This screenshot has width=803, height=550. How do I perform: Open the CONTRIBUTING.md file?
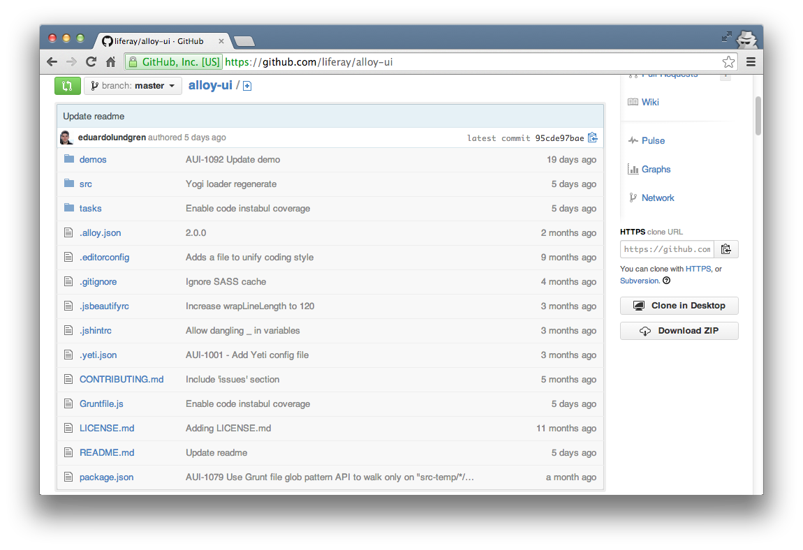(121, 380)
